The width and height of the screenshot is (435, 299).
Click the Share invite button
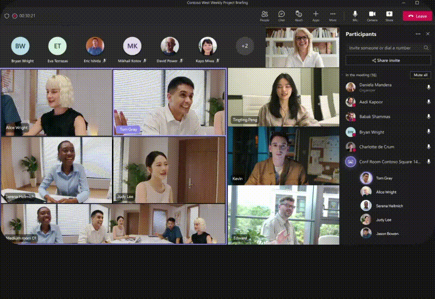click(388, 60)
